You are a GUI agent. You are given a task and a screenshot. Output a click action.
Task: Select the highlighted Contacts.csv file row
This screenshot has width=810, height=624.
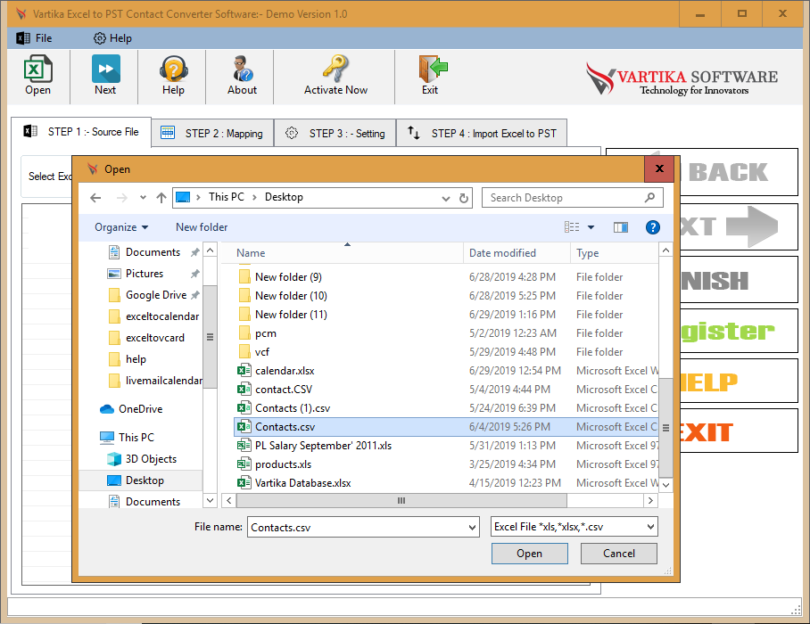[x=447, y=427]
